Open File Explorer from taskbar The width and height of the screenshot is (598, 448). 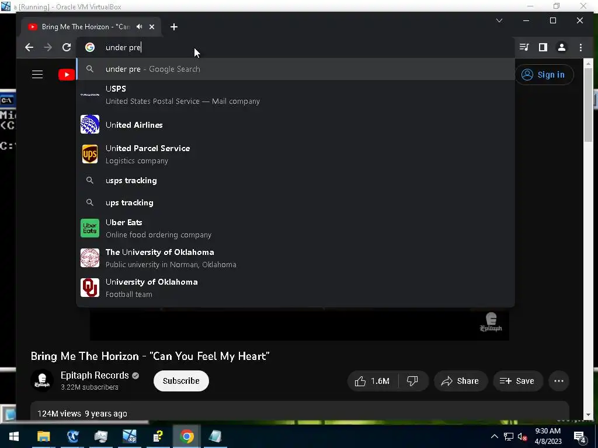[43, 436]
